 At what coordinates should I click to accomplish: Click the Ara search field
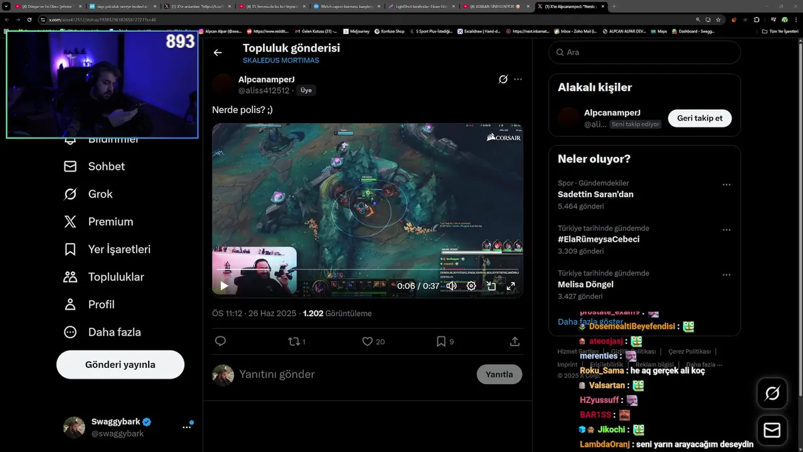[645, 53]
